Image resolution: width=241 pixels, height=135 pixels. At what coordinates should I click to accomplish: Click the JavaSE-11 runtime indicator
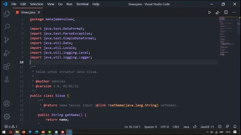pos(207,127)
